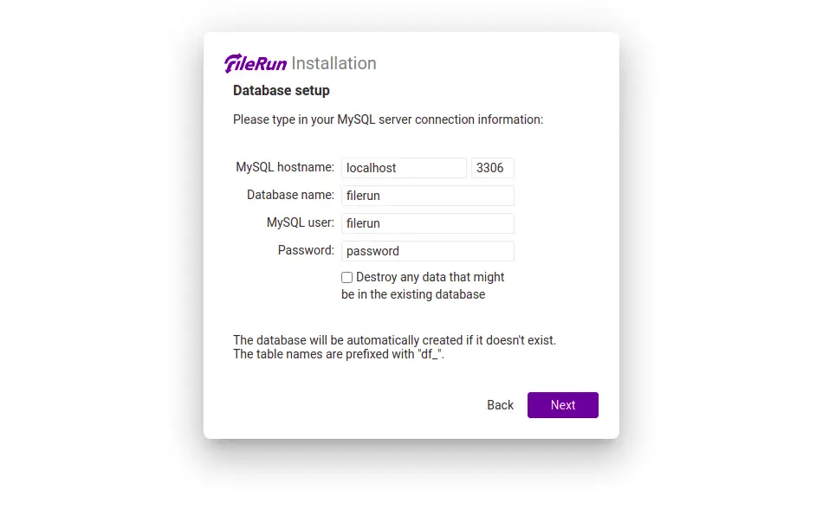Click the table names prefix note

pos(339,354)
